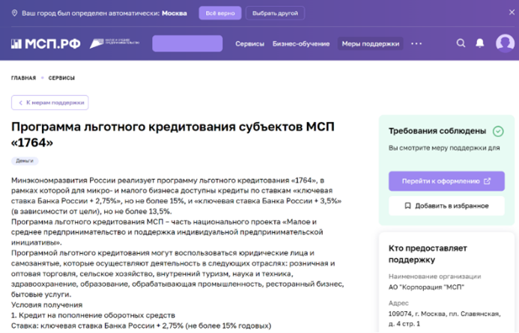
Task: Open search with the magnifier icon
Action: [461, 43]
